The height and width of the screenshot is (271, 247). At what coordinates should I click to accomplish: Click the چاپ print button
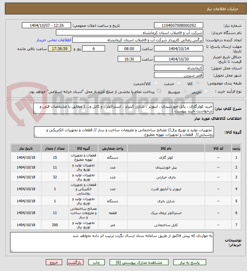(x=97, y=262)
